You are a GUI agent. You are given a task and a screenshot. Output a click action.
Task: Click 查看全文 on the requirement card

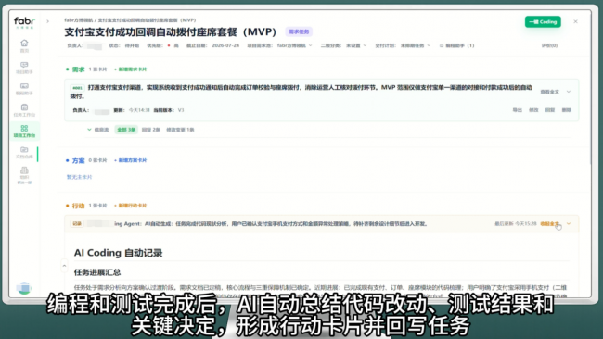tap(549, 92)
